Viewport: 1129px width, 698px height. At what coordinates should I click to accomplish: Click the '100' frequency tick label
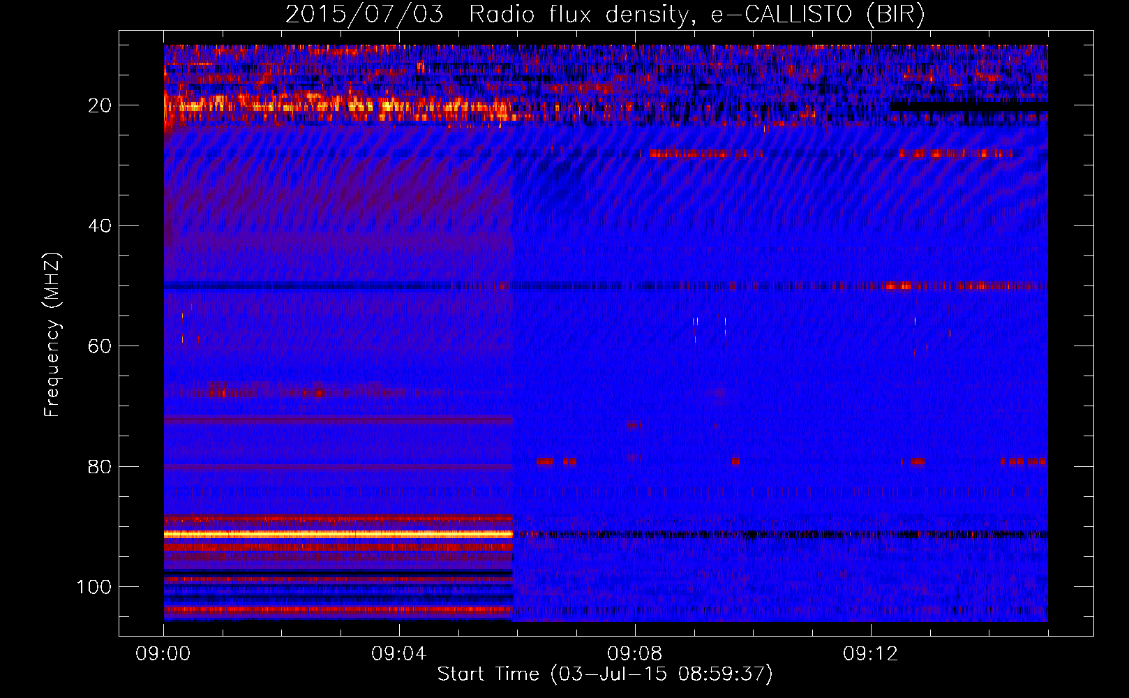[94, 587]
